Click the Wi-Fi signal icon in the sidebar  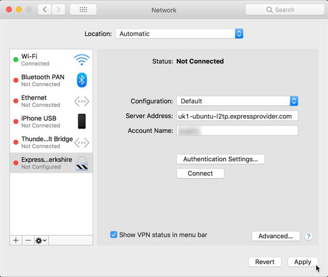(x=82, y=60)
